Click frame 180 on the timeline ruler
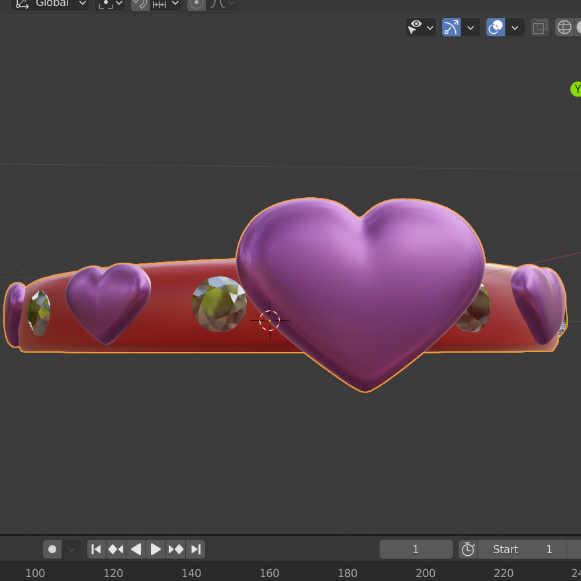This screenshot has height=581, width=581. click(347, 573)
